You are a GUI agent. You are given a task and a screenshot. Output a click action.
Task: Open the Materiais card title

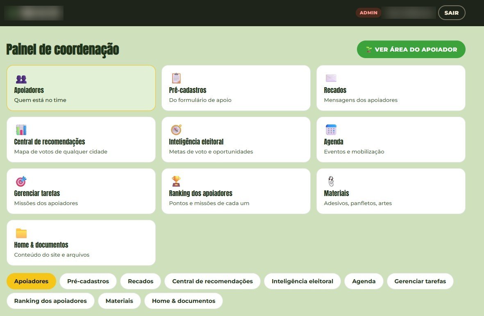[336, 193]
